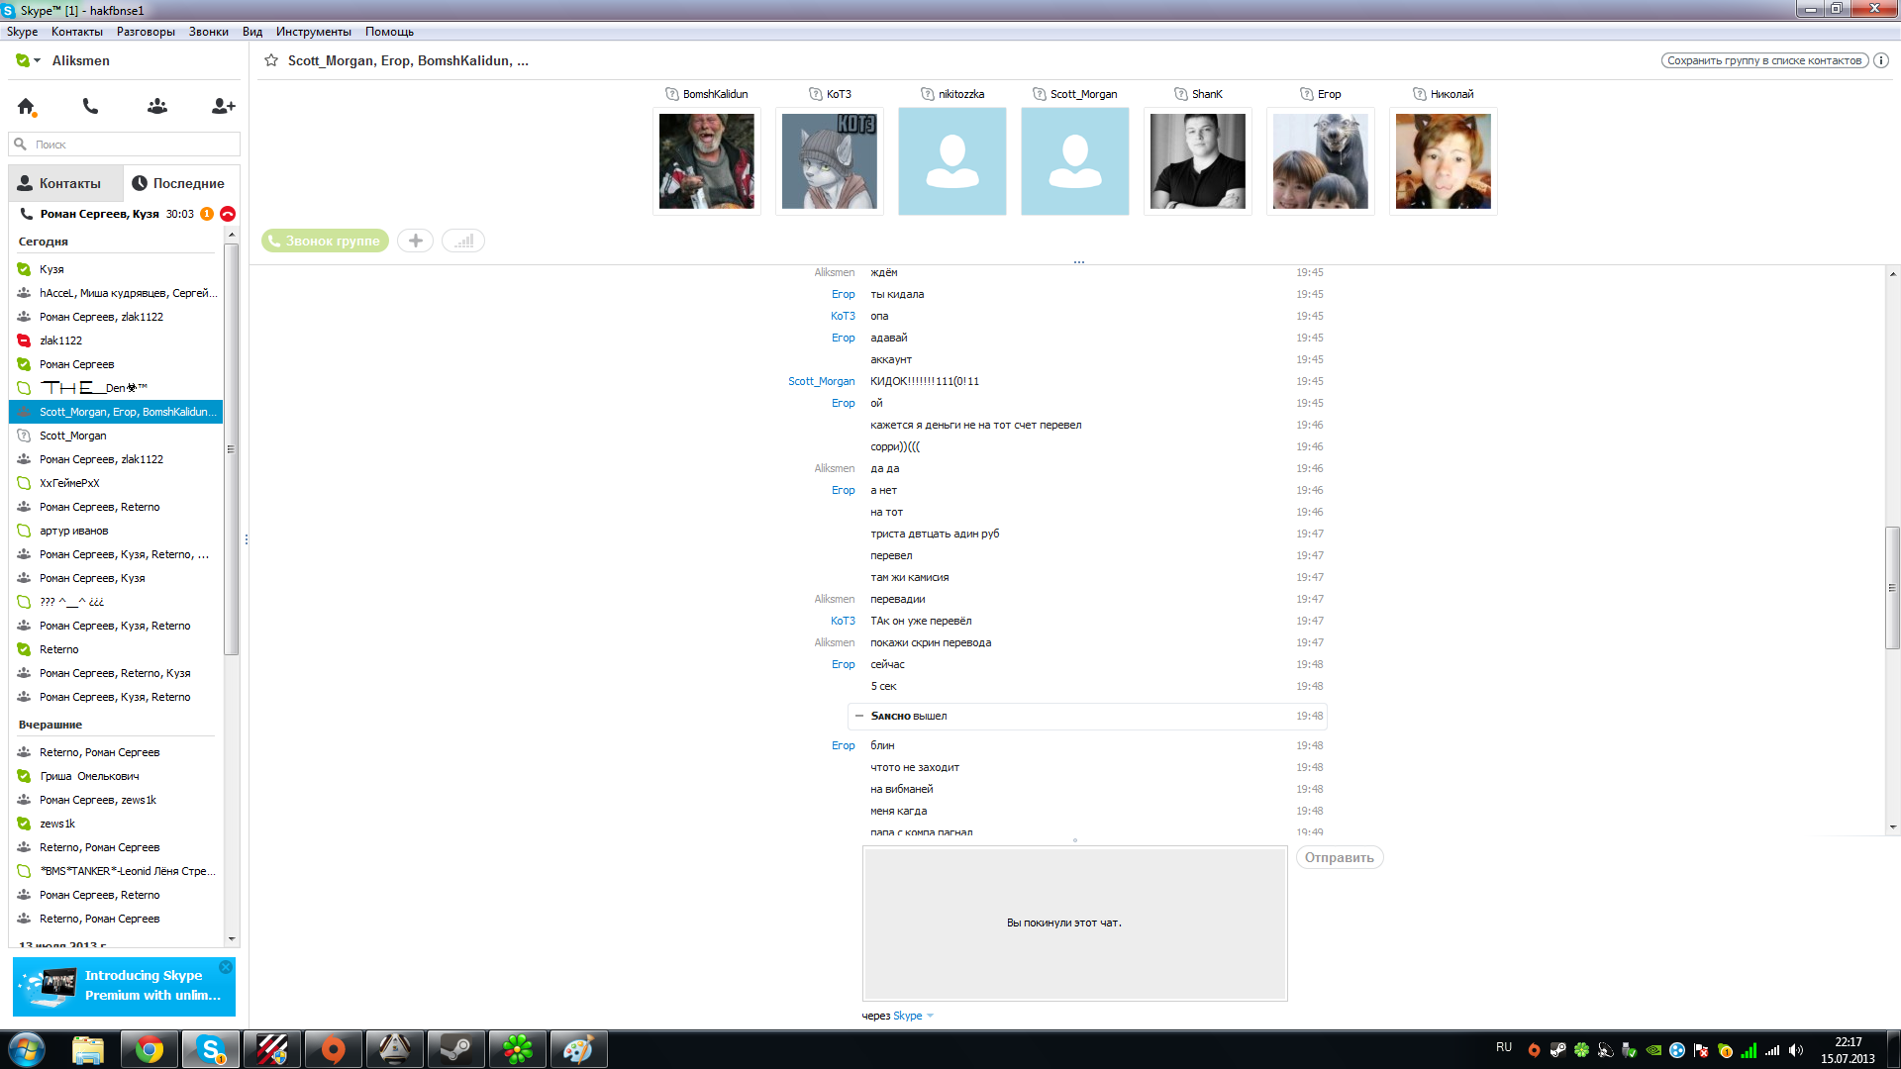The image size is (1901, 1069).
Task: Open the Контакты menu
Action: [77, 32]
